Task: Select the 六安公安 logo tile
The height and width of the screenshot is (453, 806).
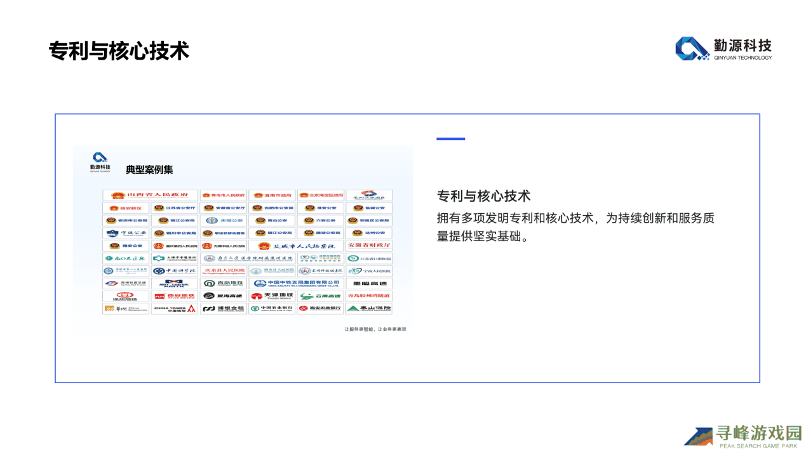Action: click(321, 221)
